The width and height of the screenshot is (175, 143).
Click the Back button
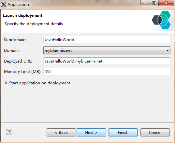(x=61, y=132)
